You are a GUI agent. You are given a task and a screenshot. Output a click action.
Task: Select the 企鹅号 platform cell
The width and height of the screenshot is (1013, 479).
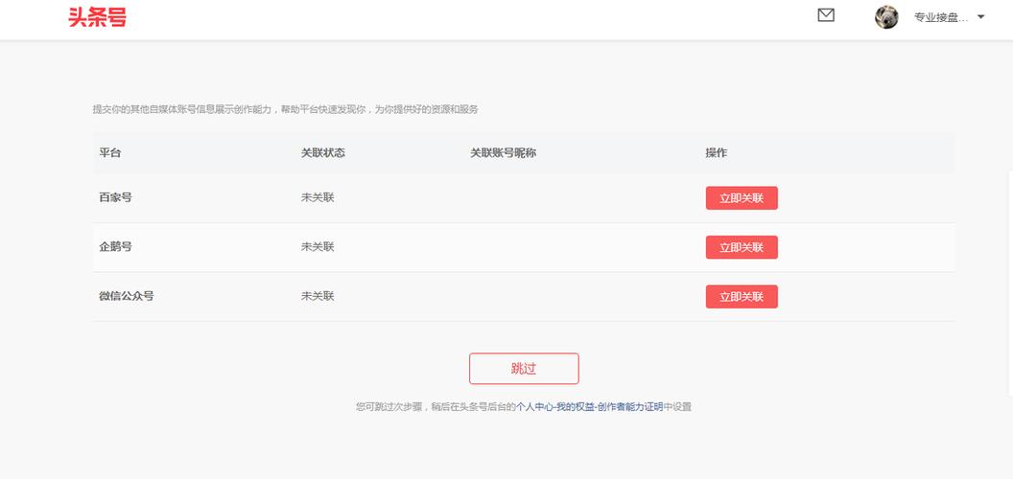tap(116, 246)
